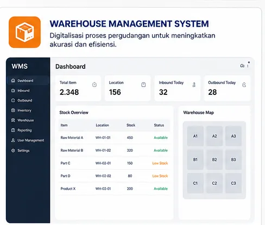265x225 pixels.
Task: Click the Inbound Today value 32
Action: [x=163, y=92]
